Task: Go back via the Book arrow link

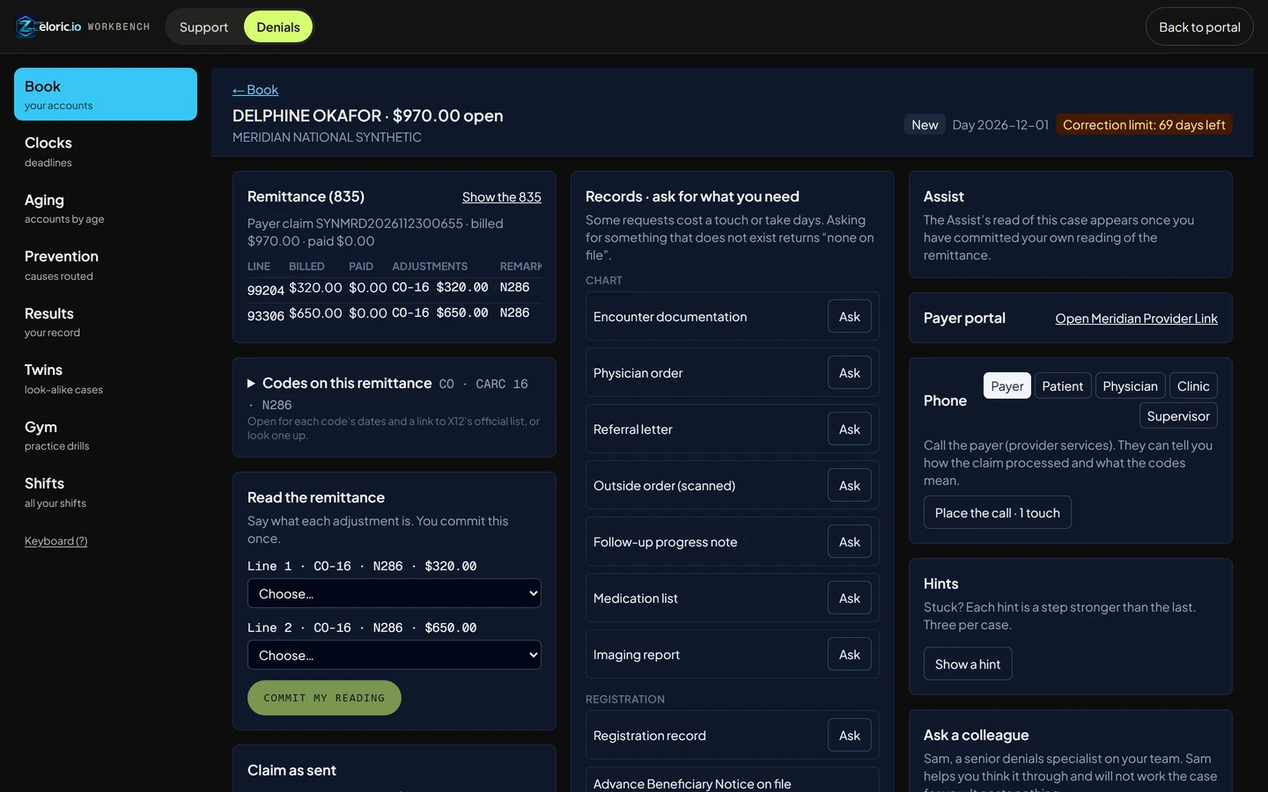Action: pos(255,90)
